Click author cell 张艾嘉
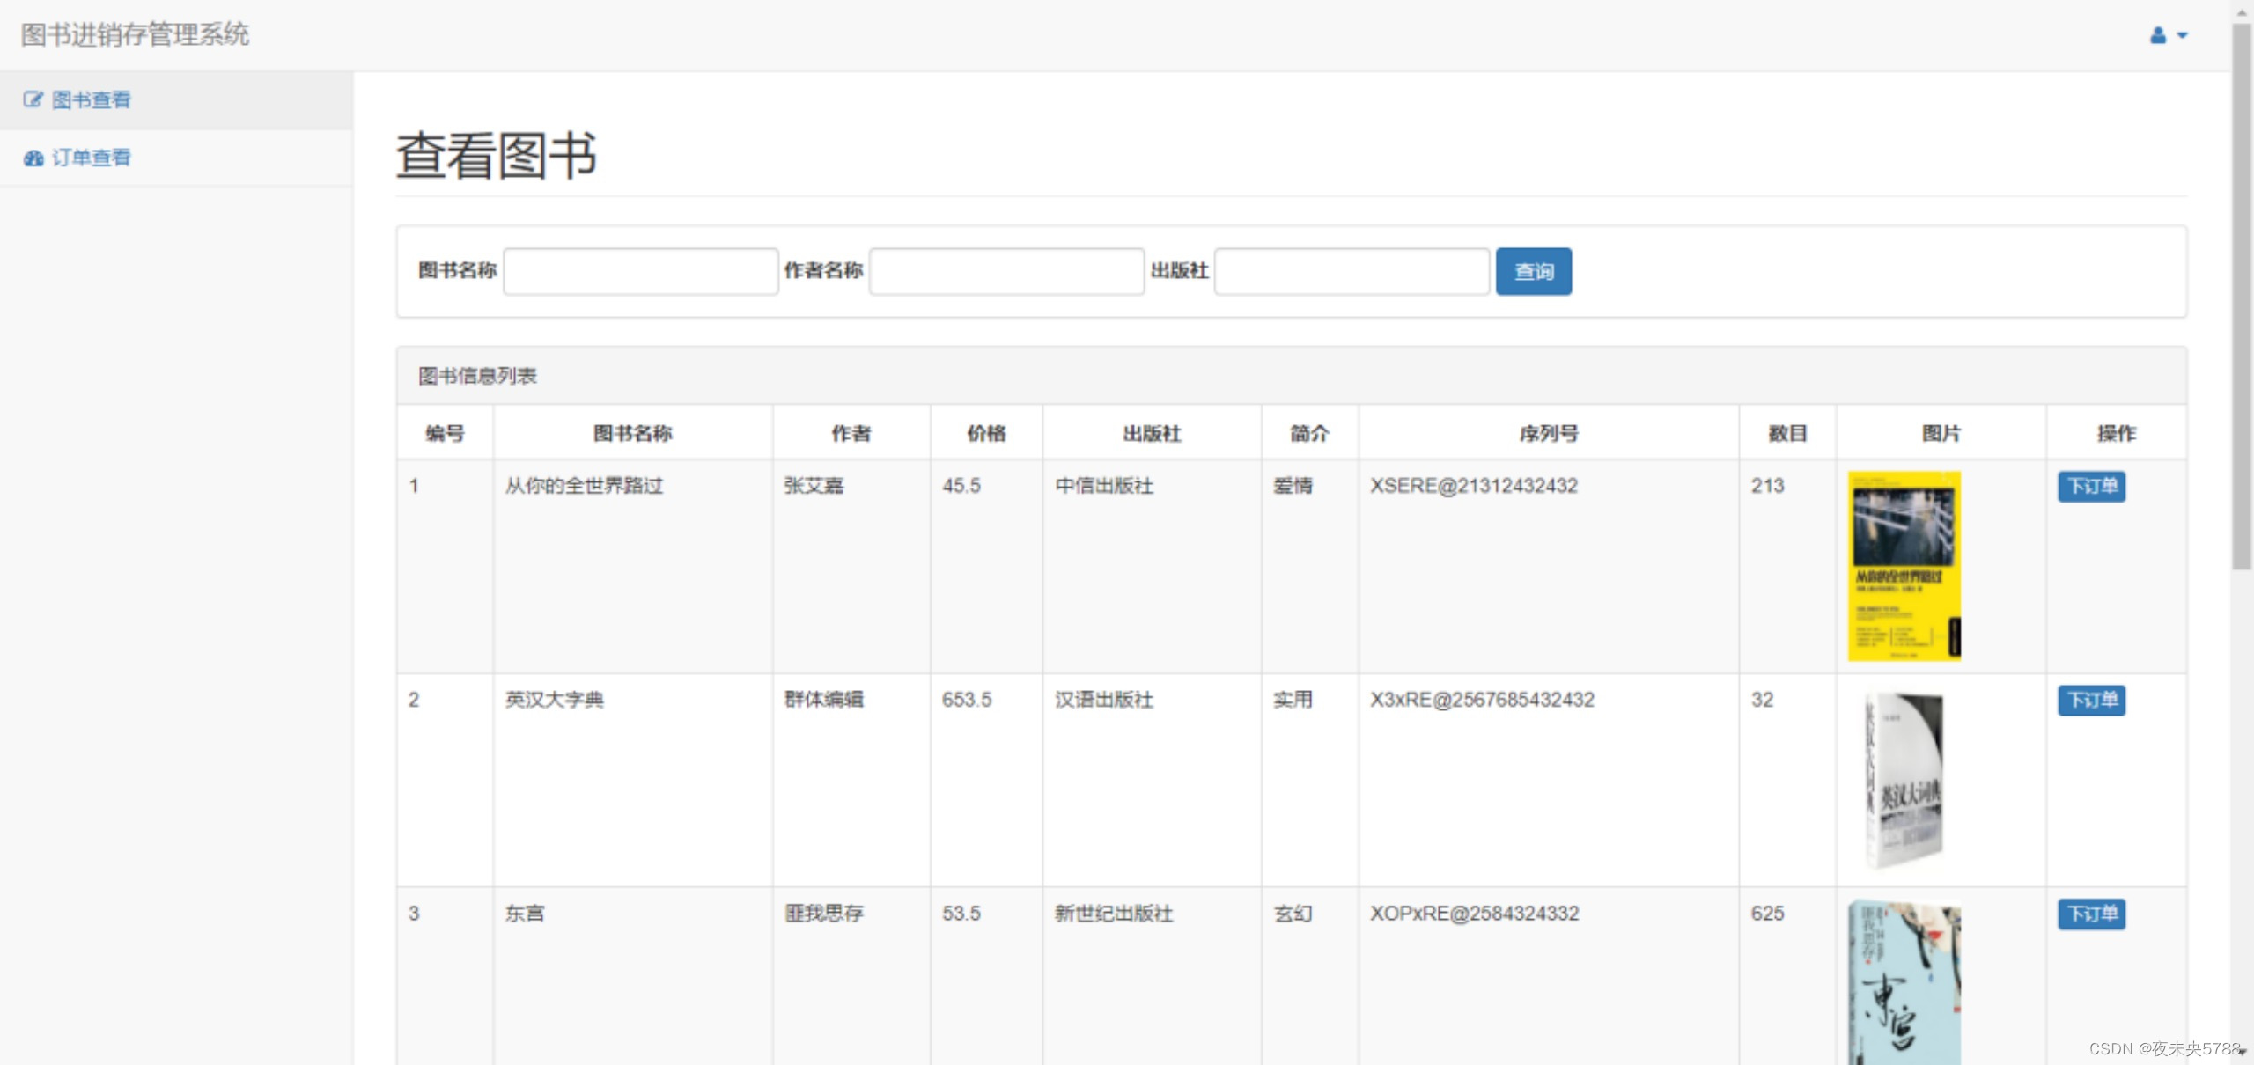Image resolution: width=2254 pixels, height=1065 pixels. pyautogui.click(x=814, y=486)
